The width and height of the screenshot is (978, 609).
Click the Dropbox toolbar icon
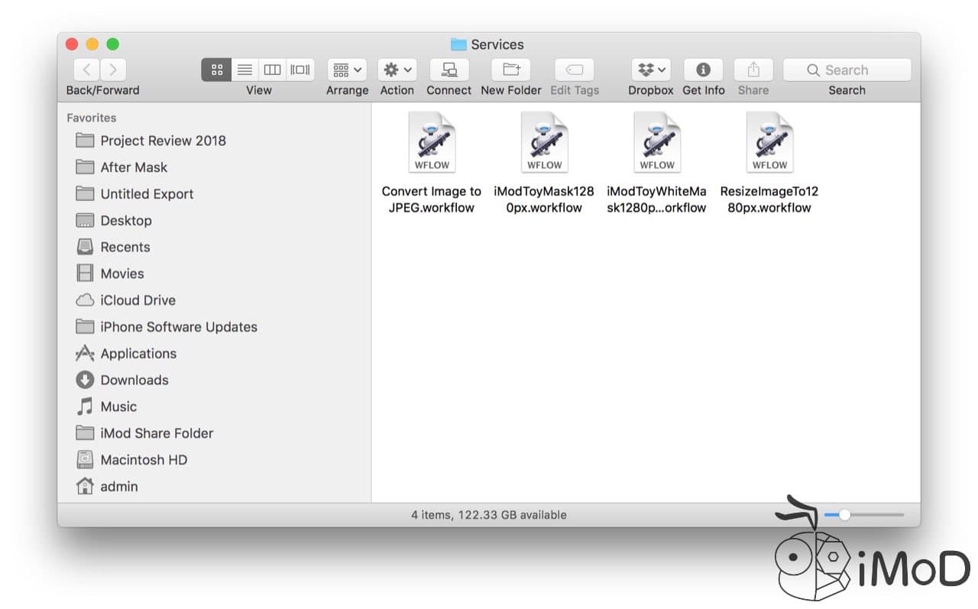tap(646, 69)
